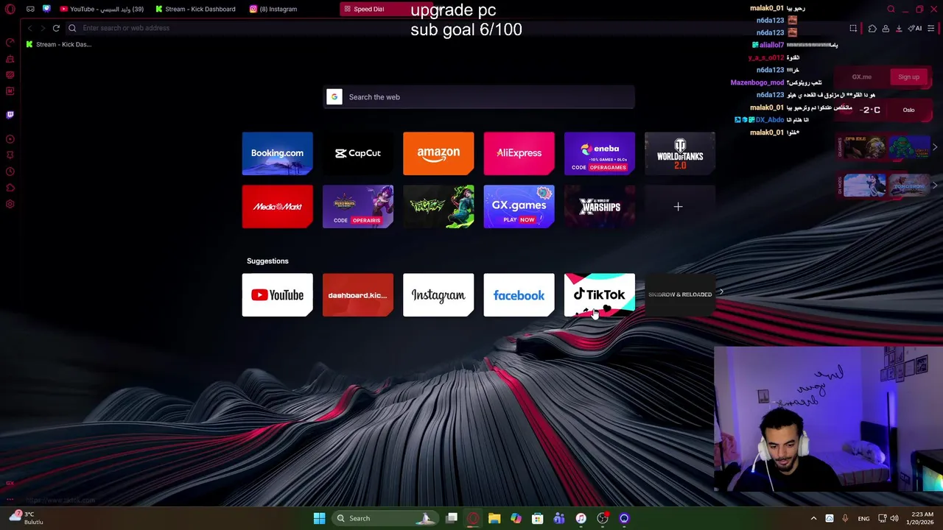Open Copilot from the taskbar
The width and height of the screenshot is (943, 530).
point(516,518)
